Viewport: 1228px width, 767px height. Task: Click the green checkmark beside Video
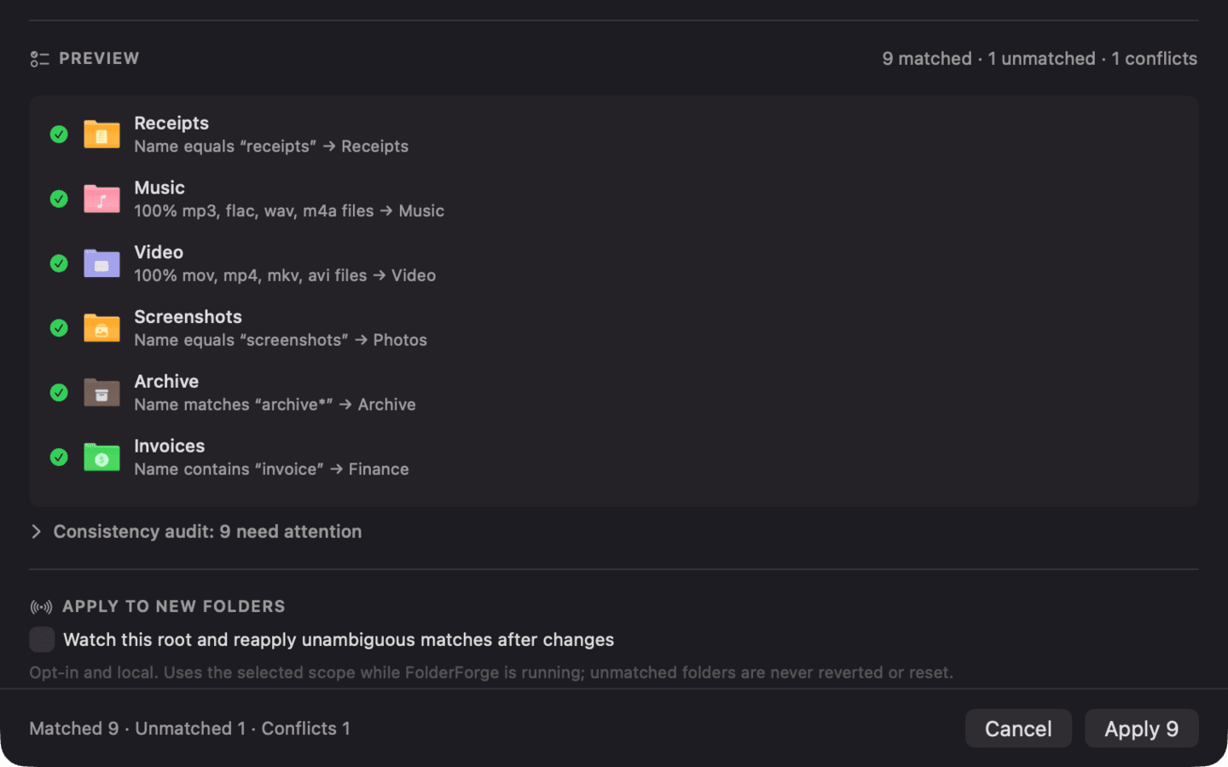pyautogui.click(x=59, y=263)
